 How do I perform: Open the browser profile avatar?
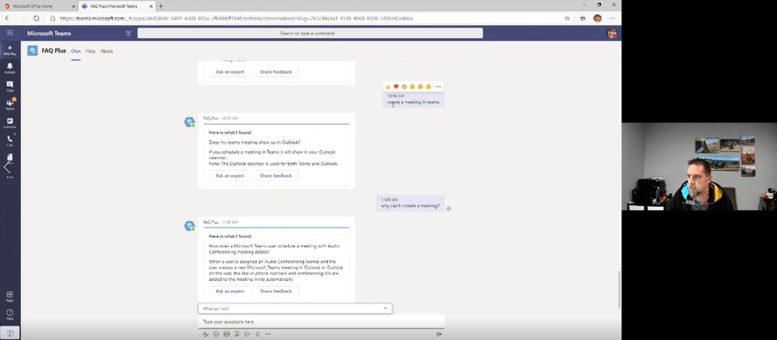597,19
